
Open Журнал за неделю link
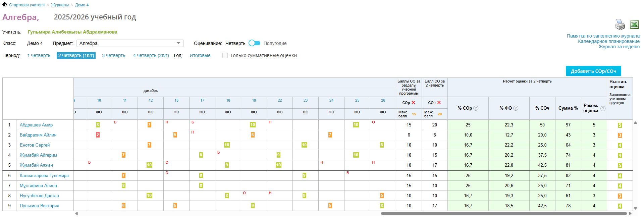click(619, 47)
